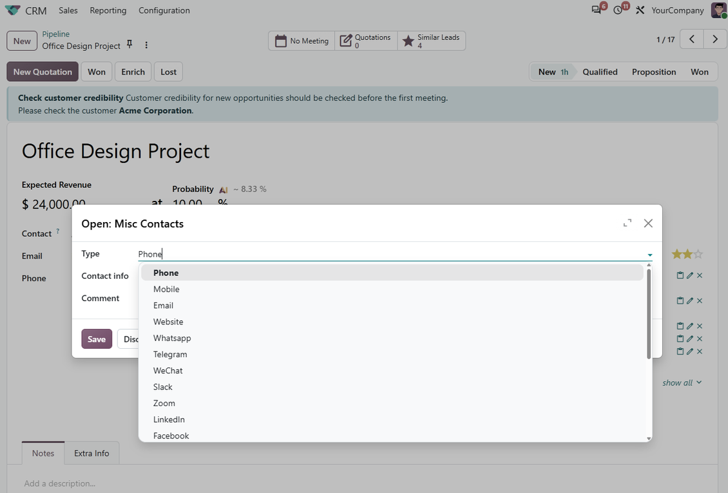
Task: Click the CRM app logo
Action: [x=12, y=10]
